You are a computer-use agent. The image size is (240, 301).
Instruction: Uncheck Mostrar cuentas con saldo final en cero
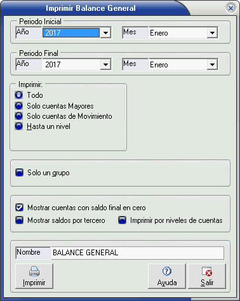(x=19, y=208)
